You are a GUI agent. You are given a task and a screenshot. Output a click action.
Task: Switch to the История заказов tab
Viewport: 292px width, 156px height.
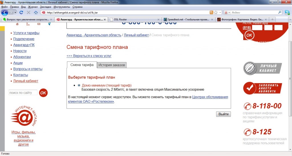[x=112, y=65]
